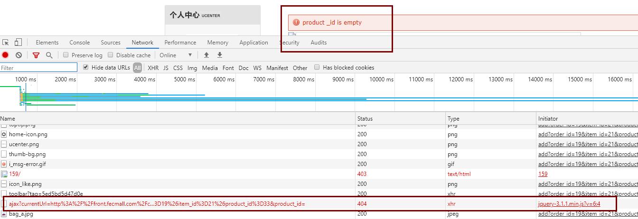
Task: Filter requests by Img
Action: (x=192, y=68)
